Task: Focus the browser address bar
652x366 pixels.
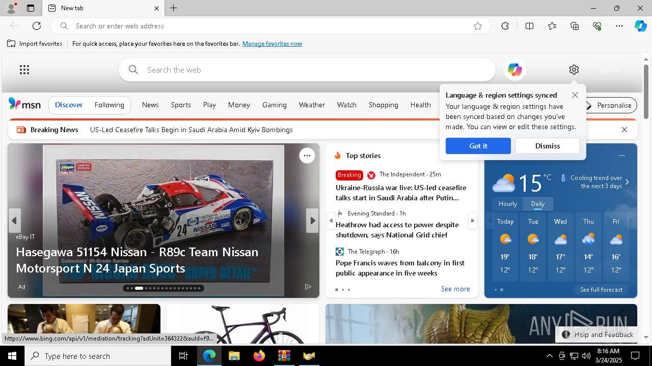Action: 270,26
